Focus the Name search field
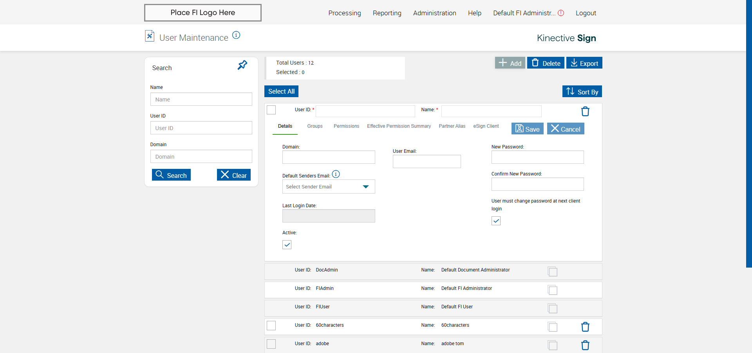The height and width of the screenshot is (353, 752). pyautogui.click(x=201, y=99)
